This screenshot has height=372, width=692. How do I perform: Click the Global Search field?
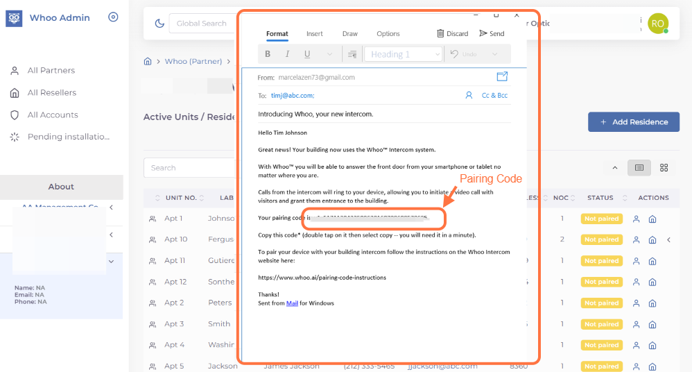202,24
